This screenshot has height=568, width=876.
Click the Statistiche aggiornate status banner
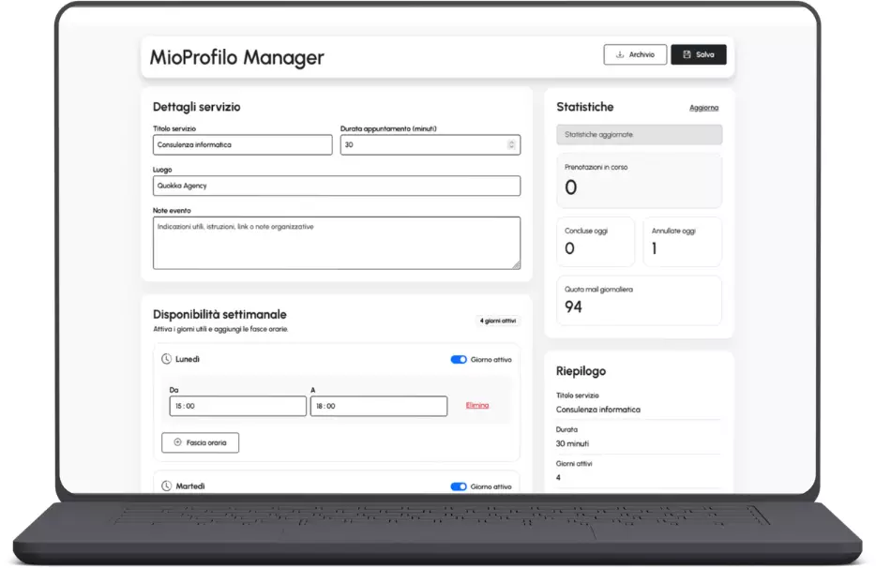click(639, 134)
